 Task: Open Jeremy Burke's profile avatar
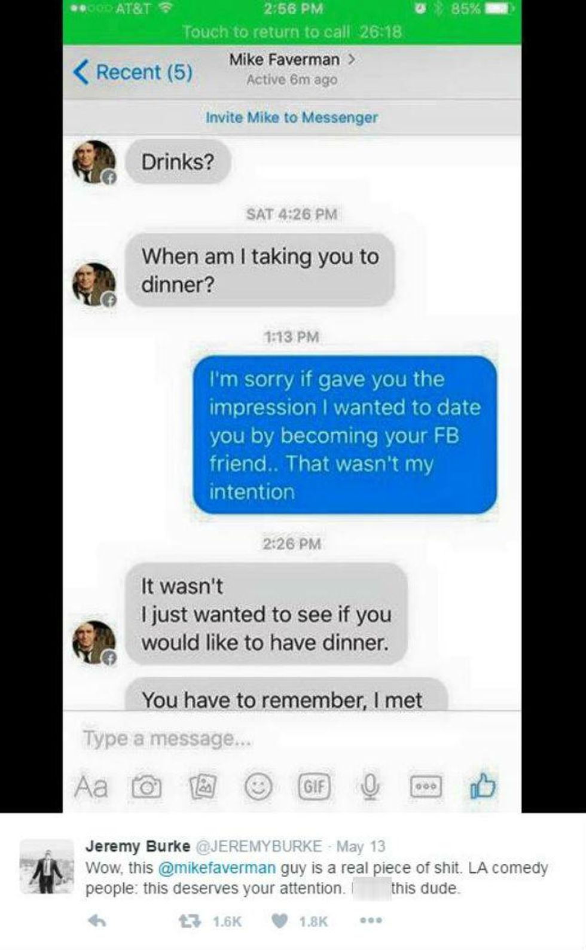pyautogui.click(x=47, y=866)
